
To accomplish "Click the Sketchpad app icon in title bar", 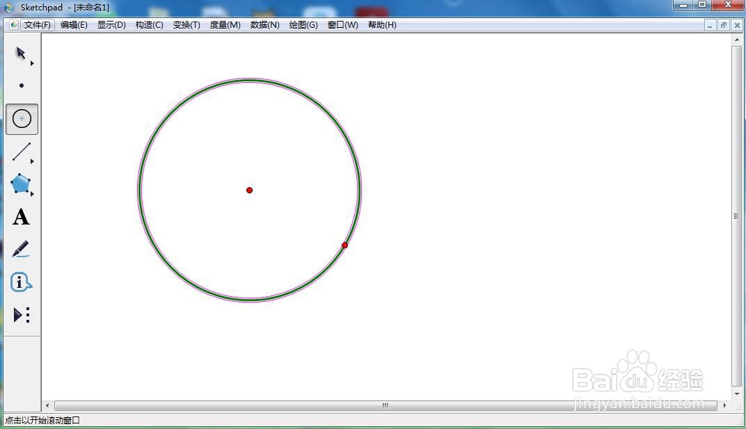I will tap(9, 7).
